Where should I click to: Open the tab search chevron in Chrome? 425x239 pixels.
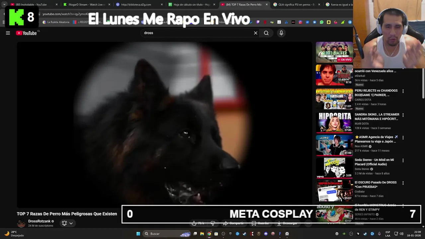pyautogui.click(x=4, y=4)
